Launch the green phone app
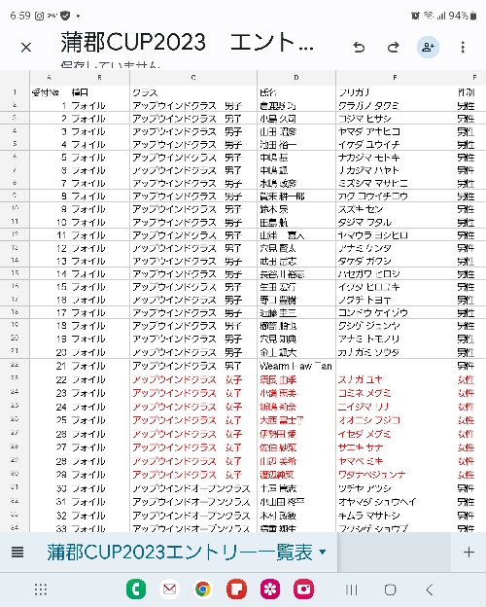This screenshot has height=607, width=486. (x=136, y=589)
